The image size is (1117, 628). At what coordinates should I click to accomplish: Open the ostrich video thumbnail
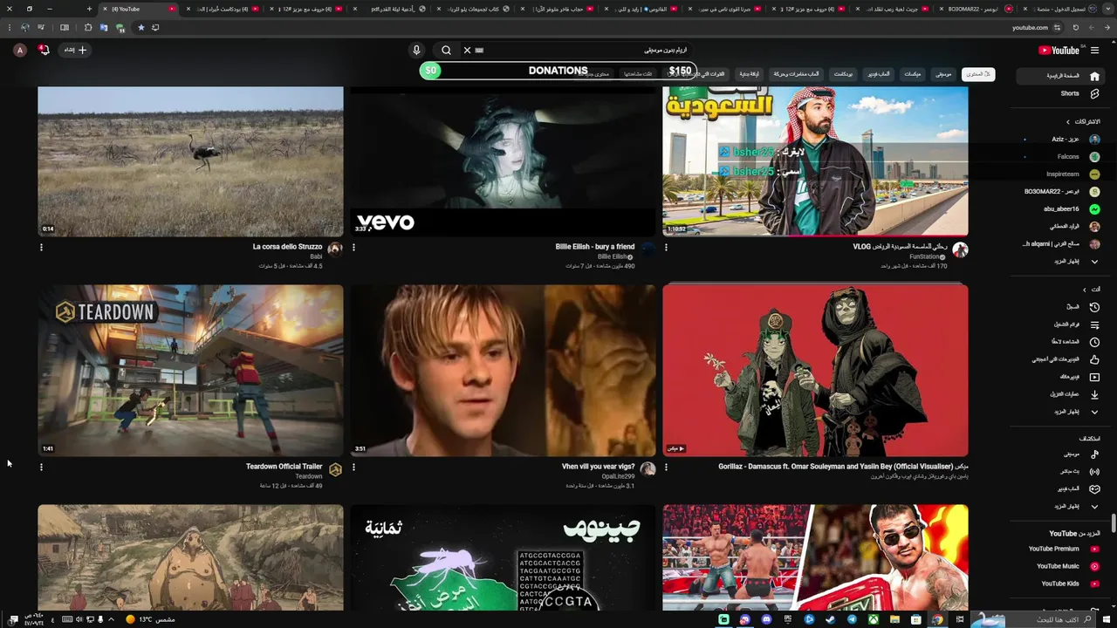[190, 161]
